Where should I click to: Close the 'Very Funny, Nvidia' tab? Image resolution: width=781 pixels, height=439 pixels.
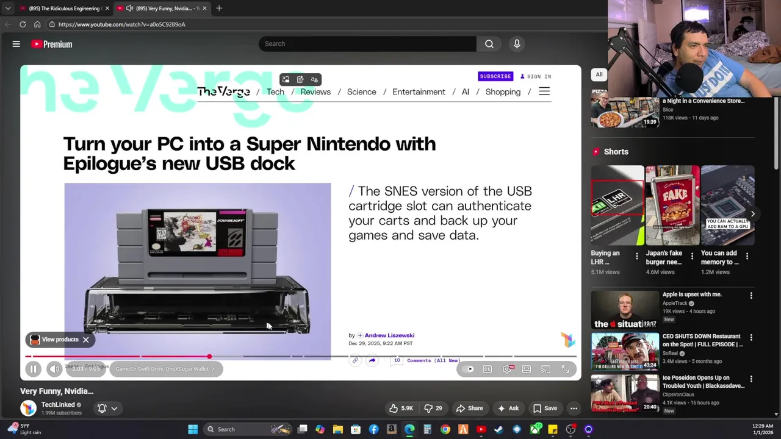pyautogui.click(x=204, y=9)
